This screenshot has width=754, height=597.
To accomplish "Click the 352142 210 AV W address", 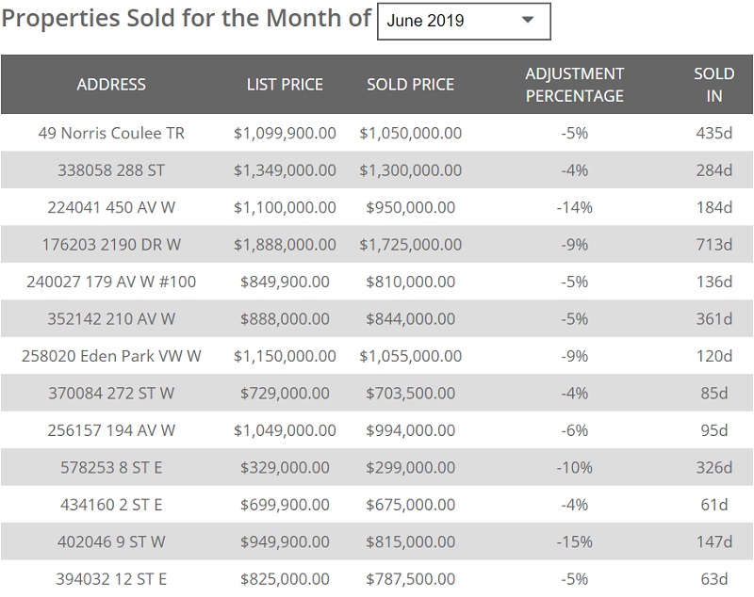I will [111, 319].
